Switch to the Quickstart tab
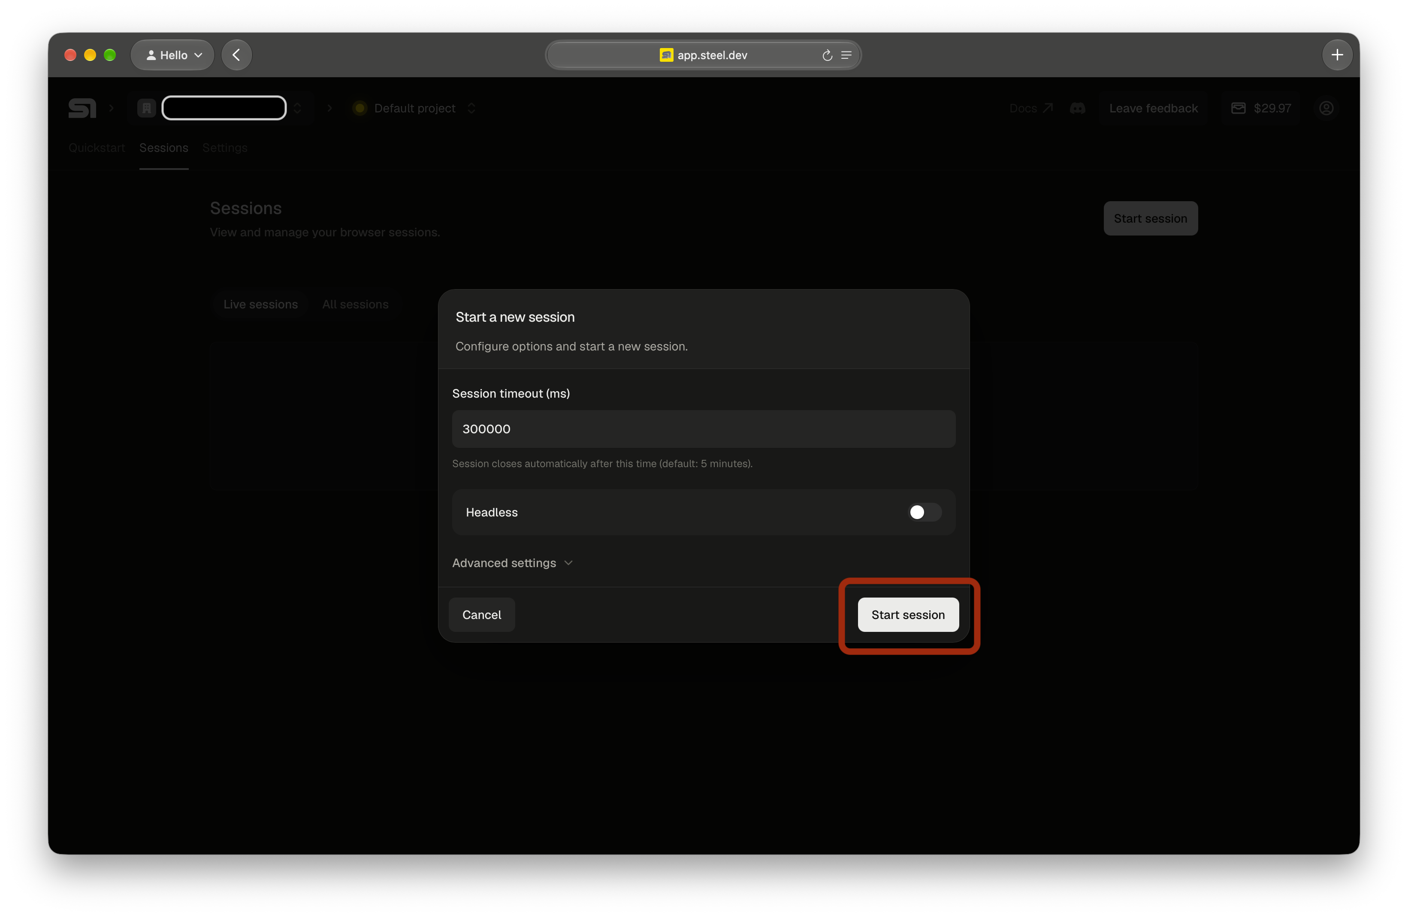The height and width of the screenshot is (918, 1408). click(x=97, y=148)
